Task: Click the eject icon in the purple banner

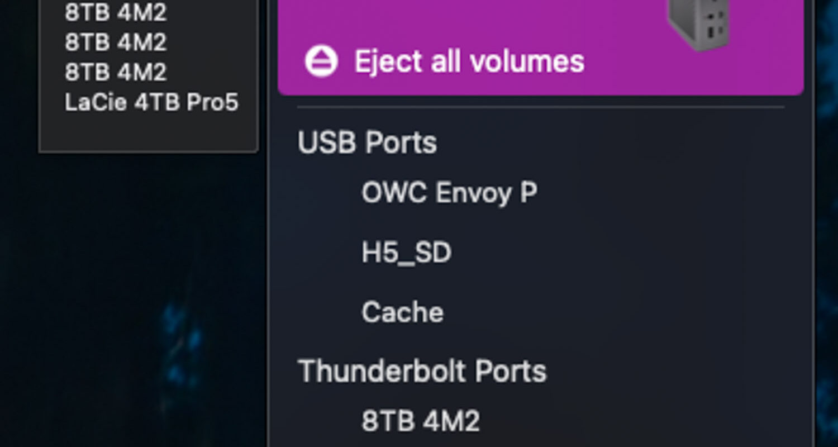Action: [x=321, y=61]
